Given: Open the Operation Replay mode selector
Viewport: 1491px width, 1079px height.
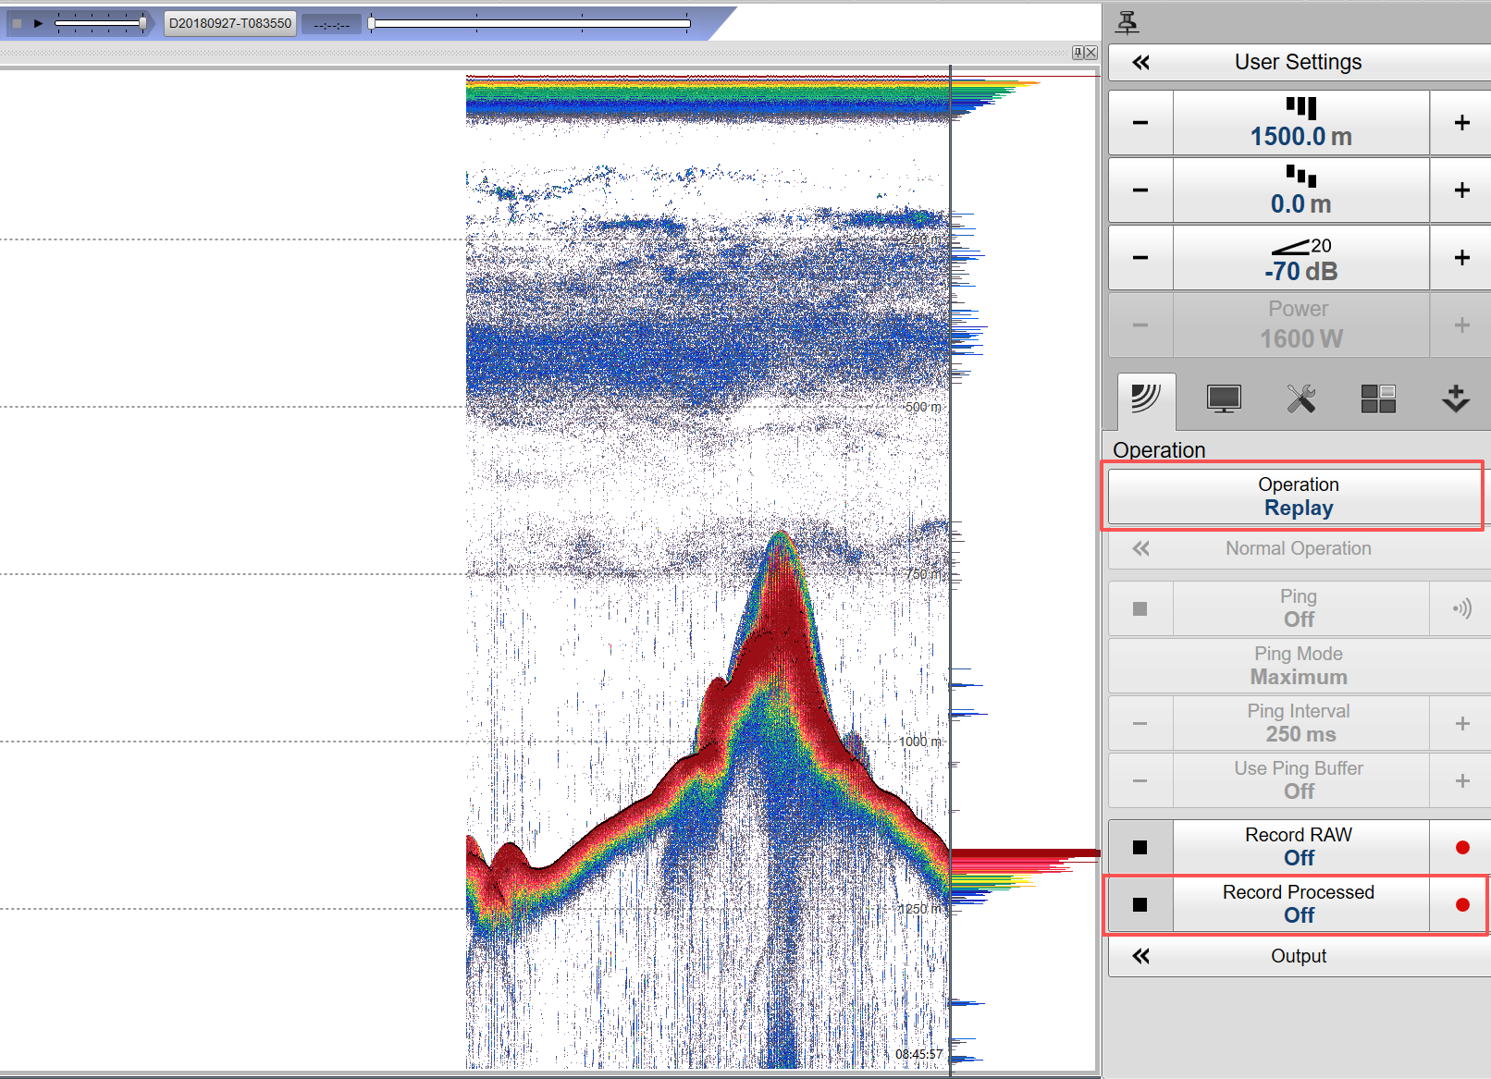Looking at the screenshot, I should click(x=1297, y=497).
